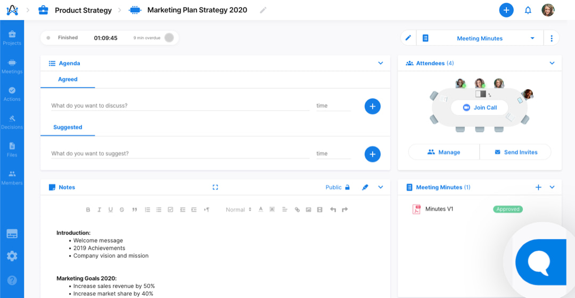The height and width of the screenshot is (298, 575).
Task: Open the user profile avatar
Action: [x=548, y=10]
